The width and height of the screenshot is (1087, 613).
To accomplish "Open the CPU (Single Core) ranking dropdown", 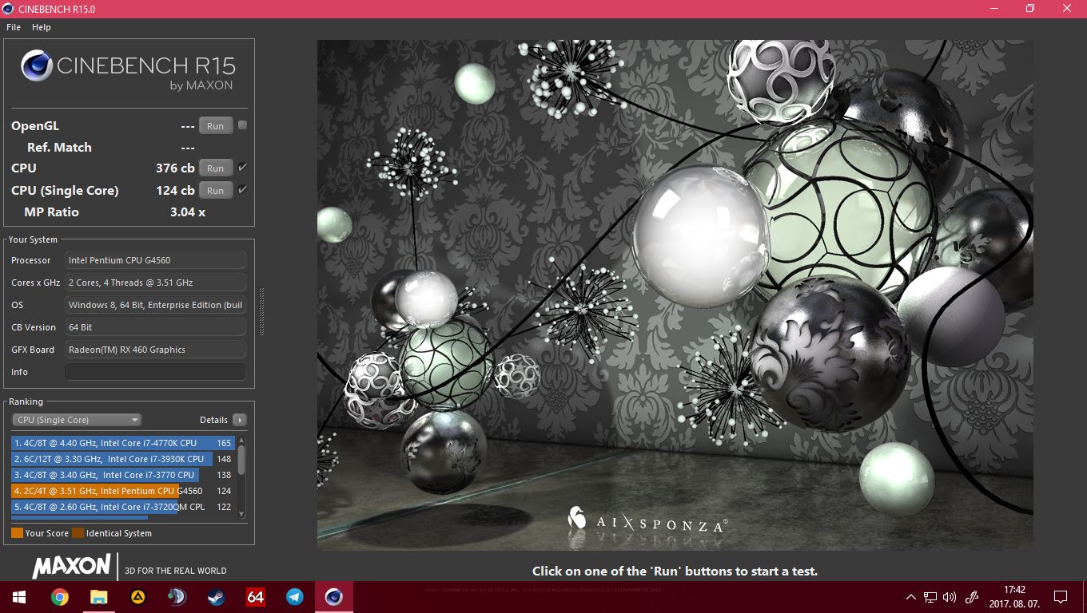I will [77, 420].
